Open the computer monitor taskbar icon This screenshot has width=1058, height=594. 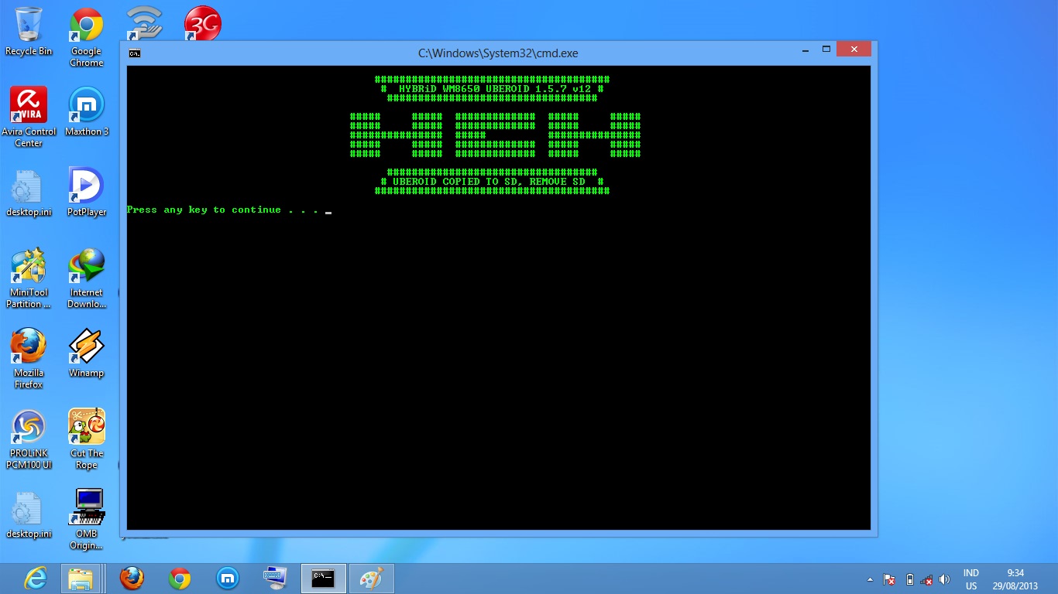coord(275,579)
